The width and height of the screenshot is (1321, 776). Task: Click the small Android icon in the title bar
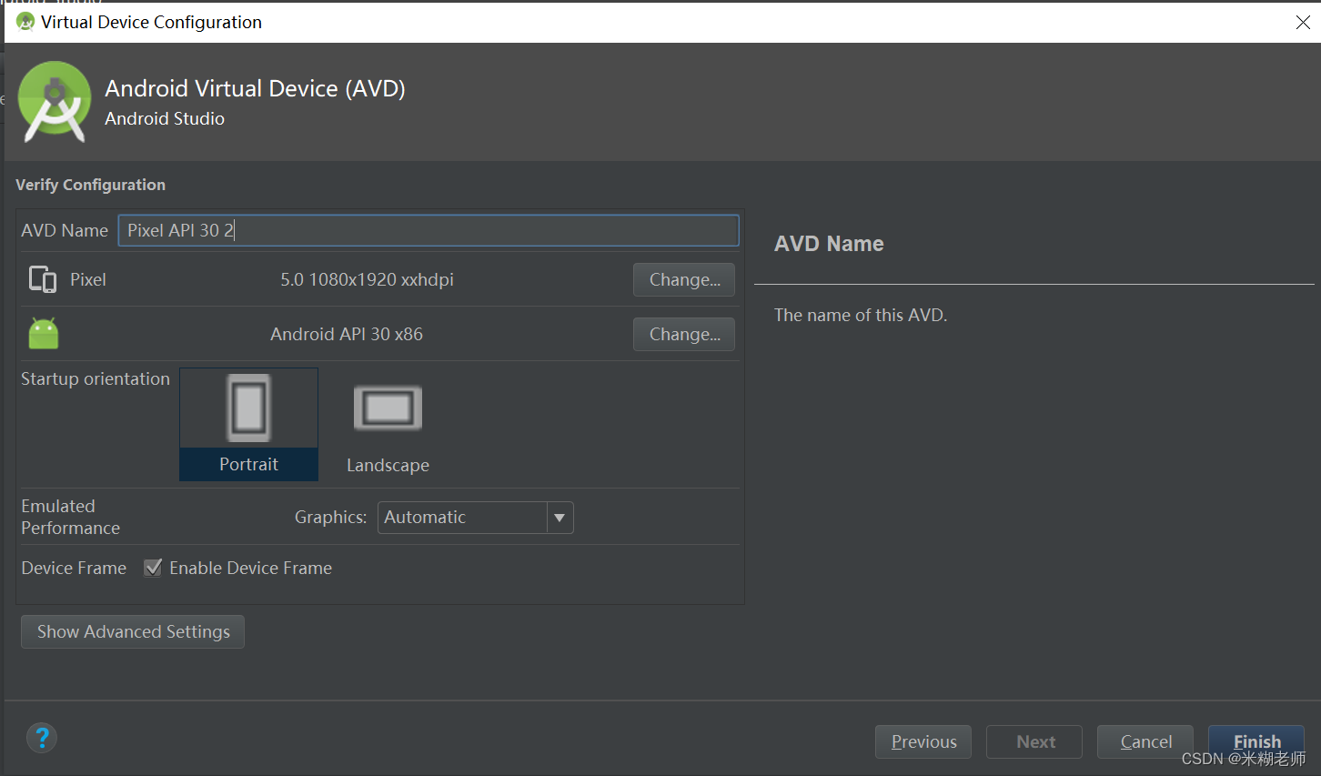click(x=25, y=22)
